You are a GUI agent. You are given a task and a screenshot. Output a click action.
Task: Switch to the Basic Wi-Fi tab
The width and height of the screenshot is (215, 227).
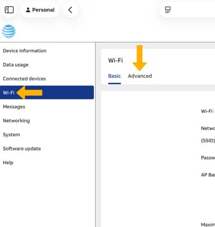tap(114, 76)
